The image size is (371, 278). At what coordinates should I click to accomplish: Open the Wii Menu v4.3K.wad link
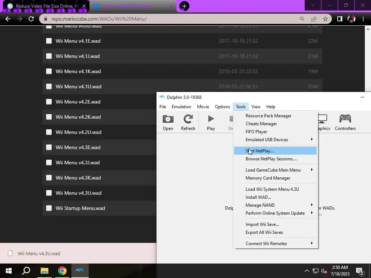point(78,178)
